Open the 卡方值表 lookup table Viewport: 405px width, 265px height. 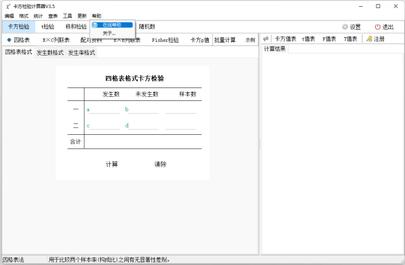(x=286, y=39)
